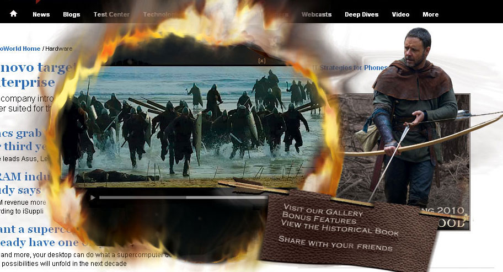Open the 'cs grab' third year headline

click(24, 140)
